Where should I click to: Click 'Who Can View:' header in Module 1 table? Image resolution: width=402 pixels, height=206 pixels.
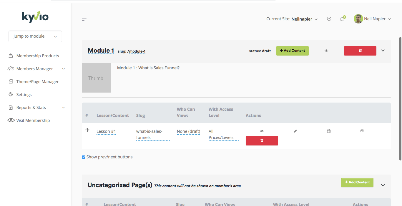[x=186, y=112]
